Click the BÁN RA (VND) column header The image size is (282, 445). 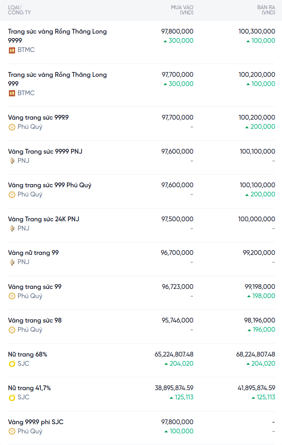click(266, 10)
